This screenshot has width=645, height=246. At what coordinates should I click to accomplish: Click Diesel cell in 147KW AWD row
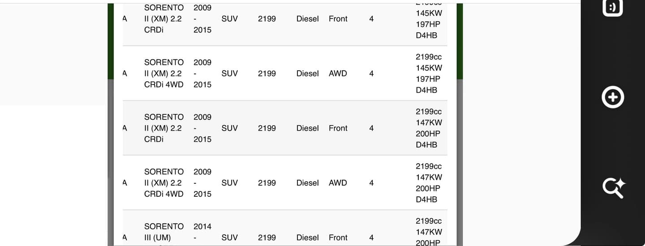(308, 182)
